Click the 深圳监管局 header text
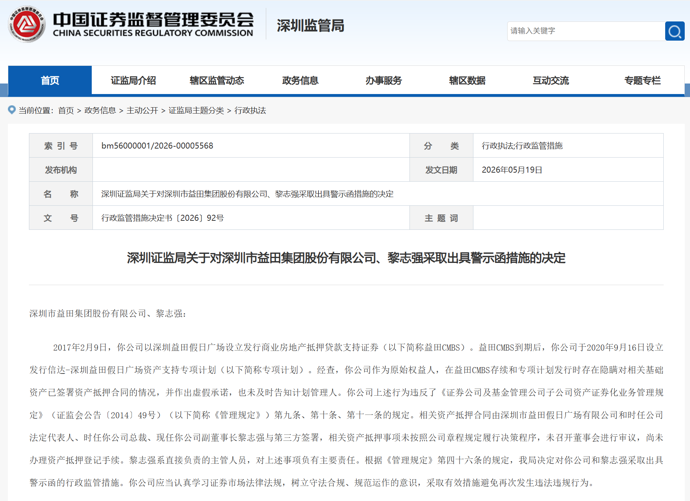The height and width of the screenshot is (501, 690). pyautogui.click(x=311, y=26)
